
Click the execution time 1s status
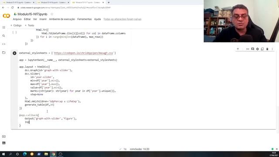(125, 149)
